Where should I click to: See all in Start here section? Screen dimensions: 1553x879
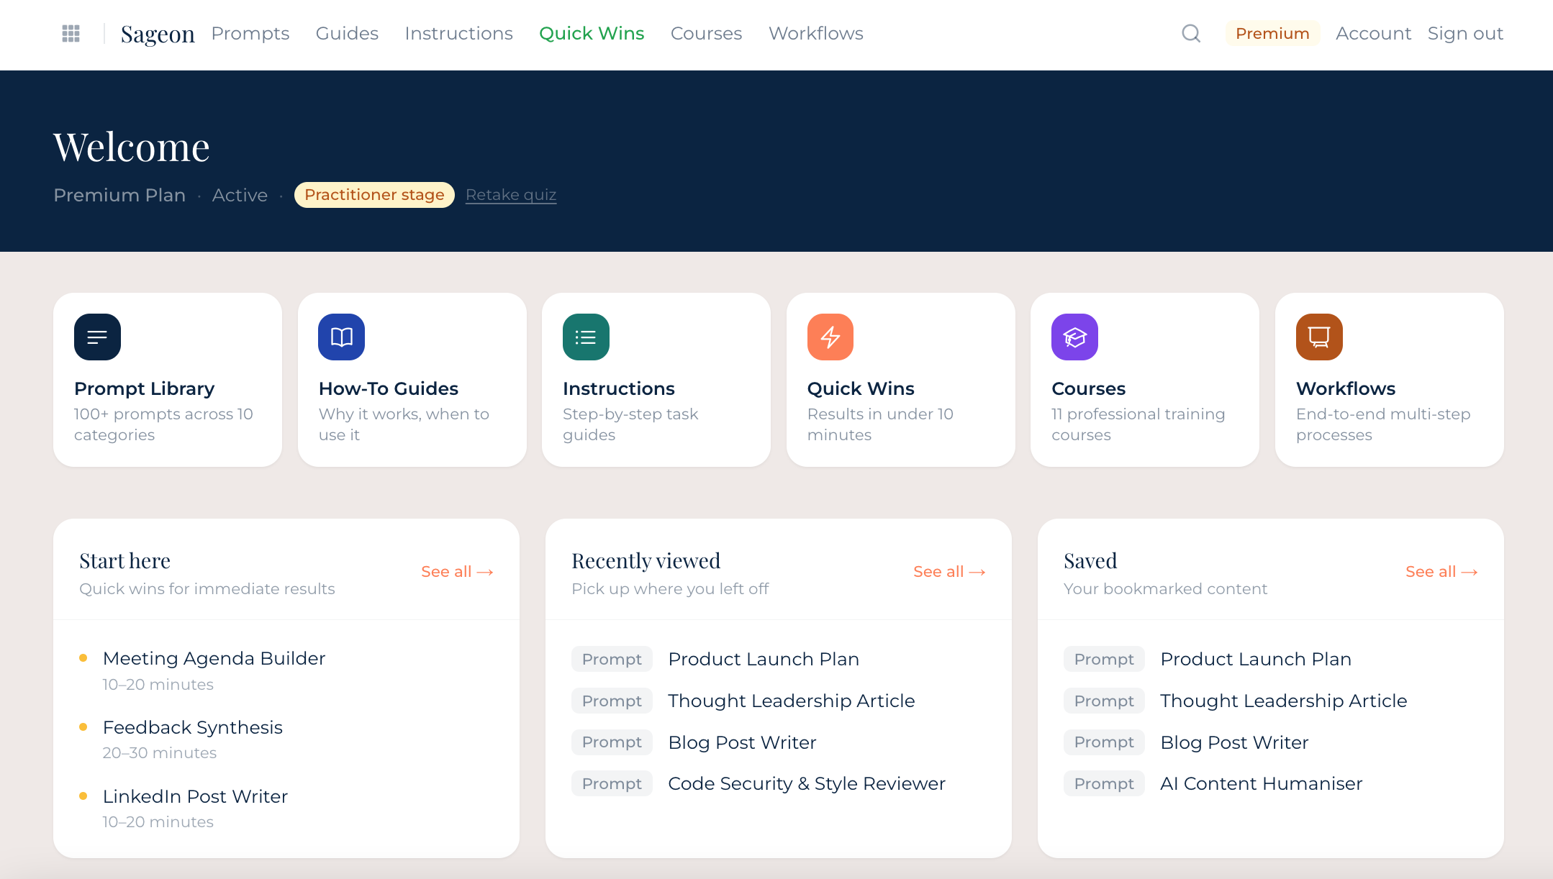tap(457, 572)
